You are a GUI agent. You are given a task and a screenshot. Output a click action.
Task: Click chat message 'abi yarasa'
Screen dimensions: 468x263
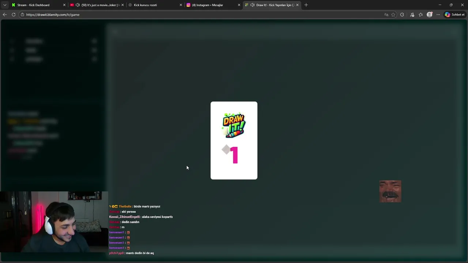click(129, 211)
